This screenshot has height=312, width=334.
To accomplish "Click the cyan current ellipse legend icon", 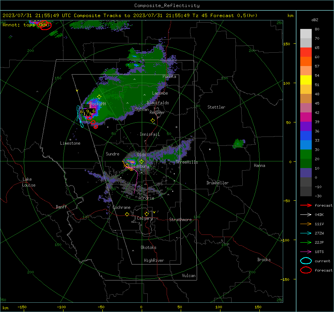I will (306, 261).
